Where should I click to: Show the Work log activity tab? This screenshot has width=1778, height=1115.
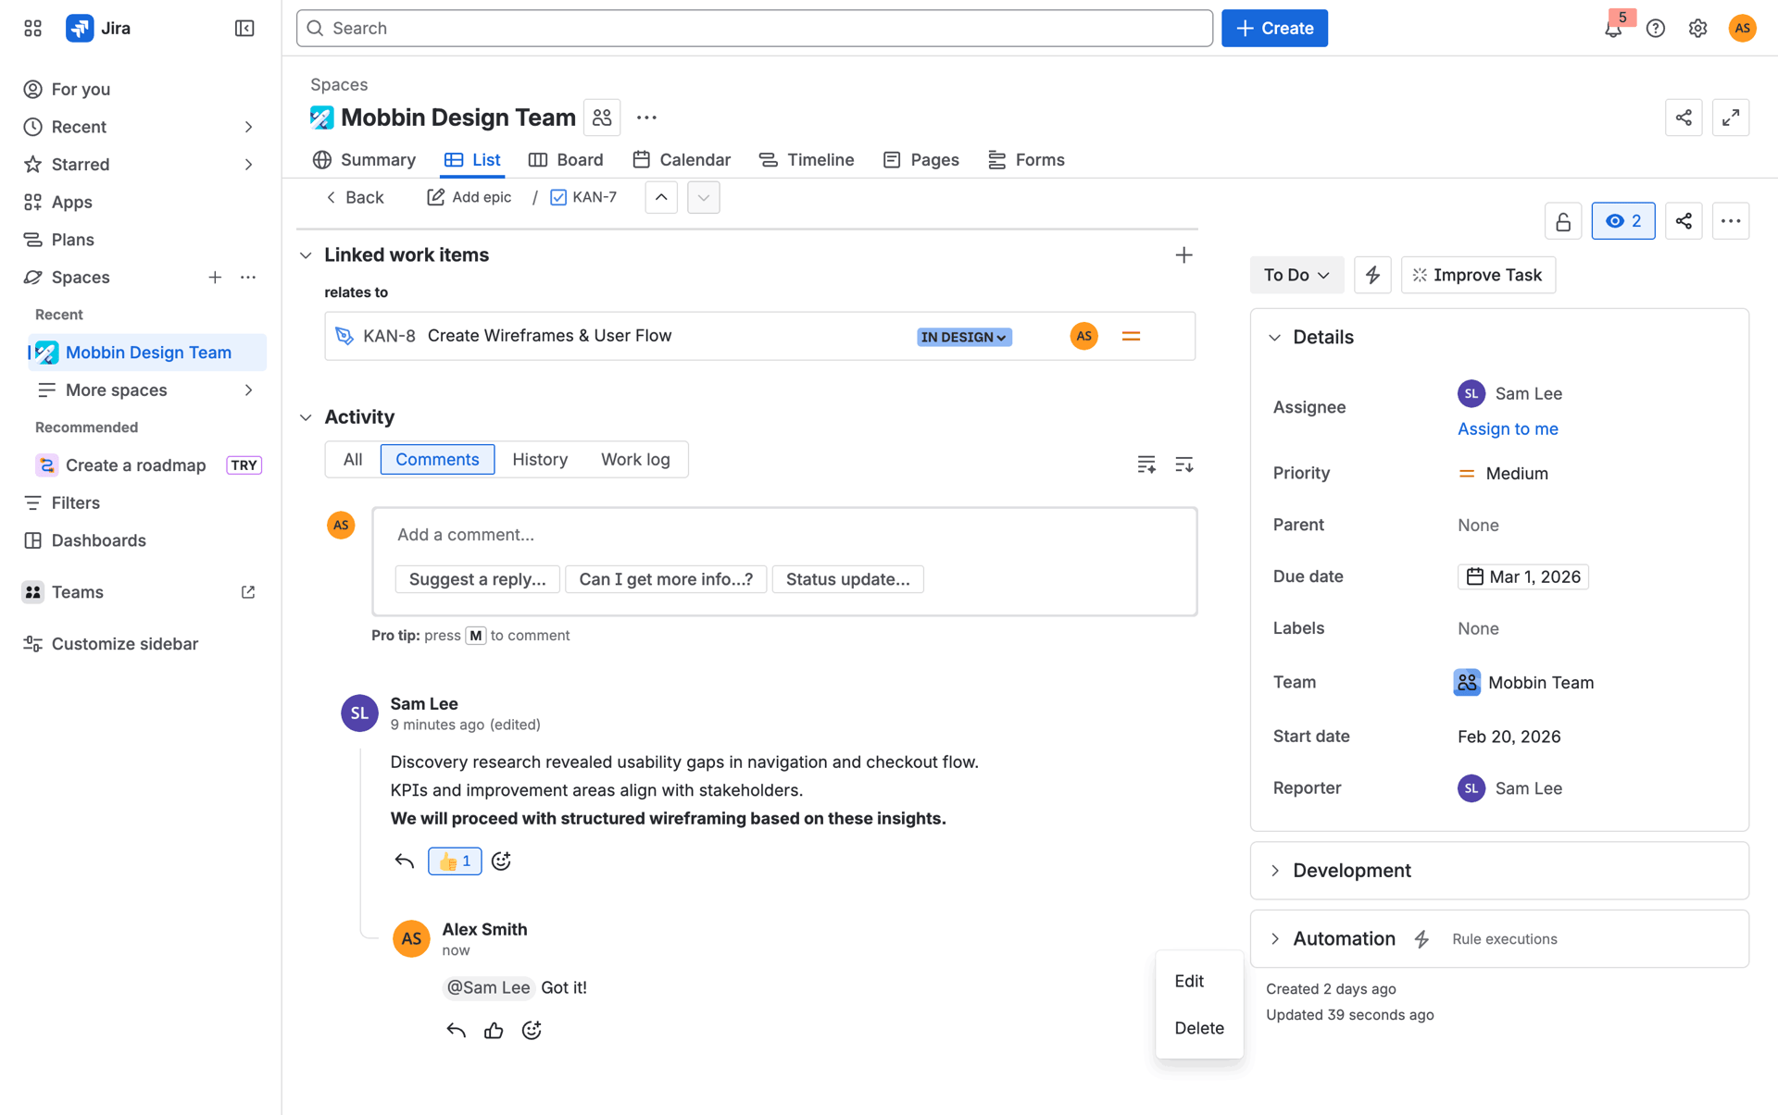(635, 460)
